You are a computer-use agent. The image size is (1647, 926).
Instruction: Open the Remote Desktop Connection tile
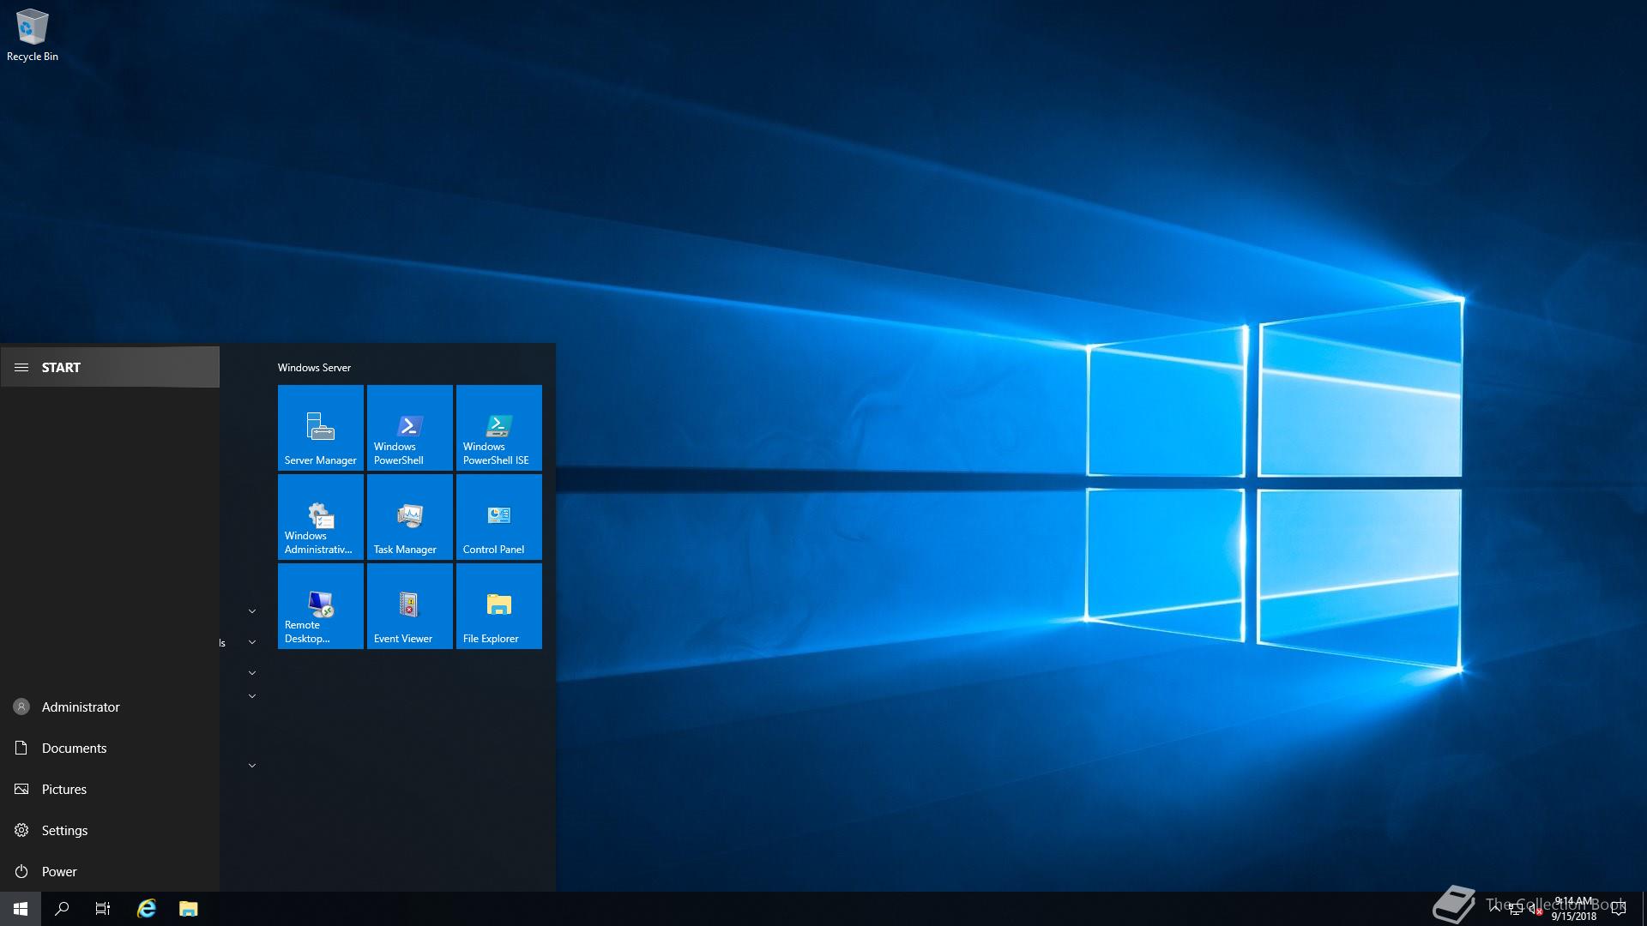click(320, 605)
